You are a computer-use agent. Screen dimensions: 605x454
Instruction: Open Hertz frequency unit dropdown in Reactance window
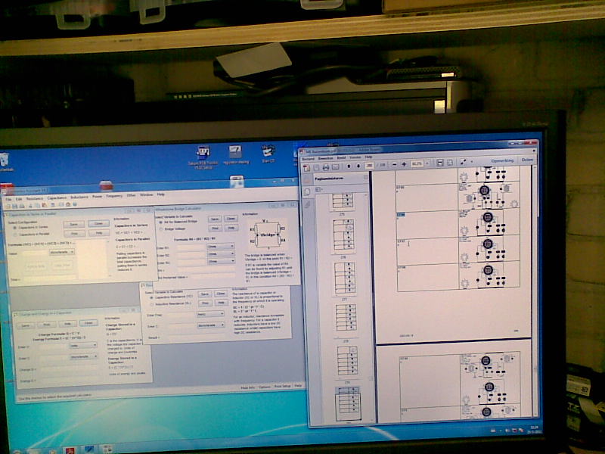coord(210,314)
